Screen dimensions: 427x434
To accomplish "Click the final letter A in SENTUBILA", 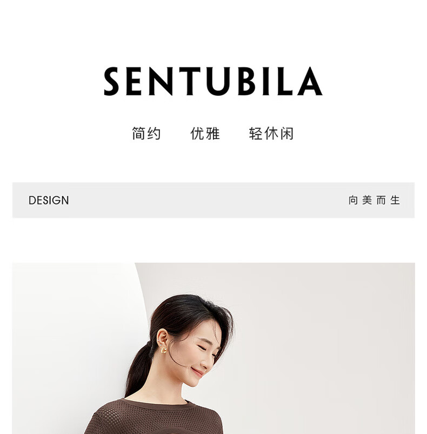I will pos(310,81).
